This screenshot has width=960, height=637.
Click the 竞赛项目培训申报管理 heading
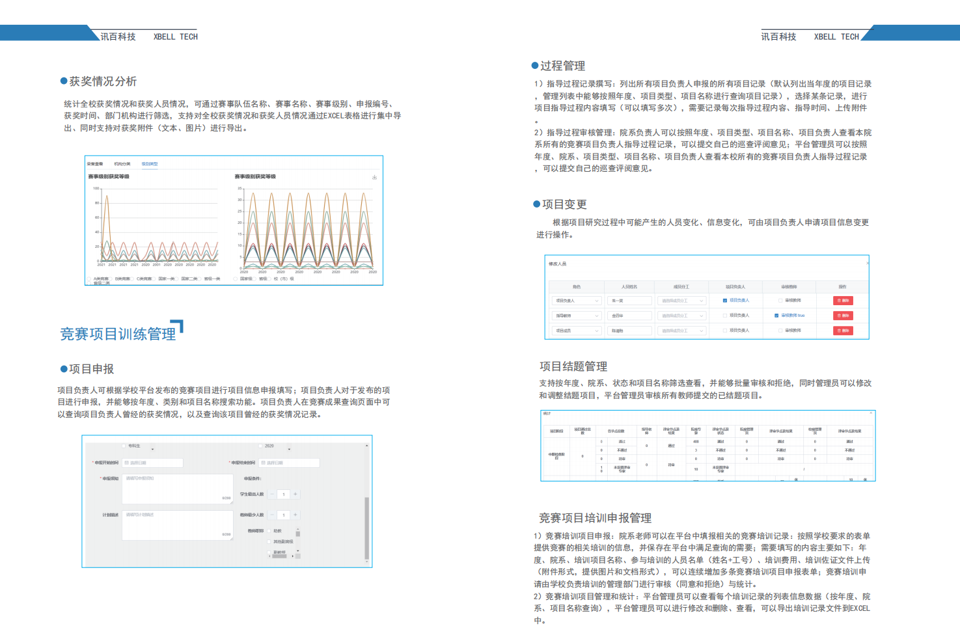pos(595,518)
